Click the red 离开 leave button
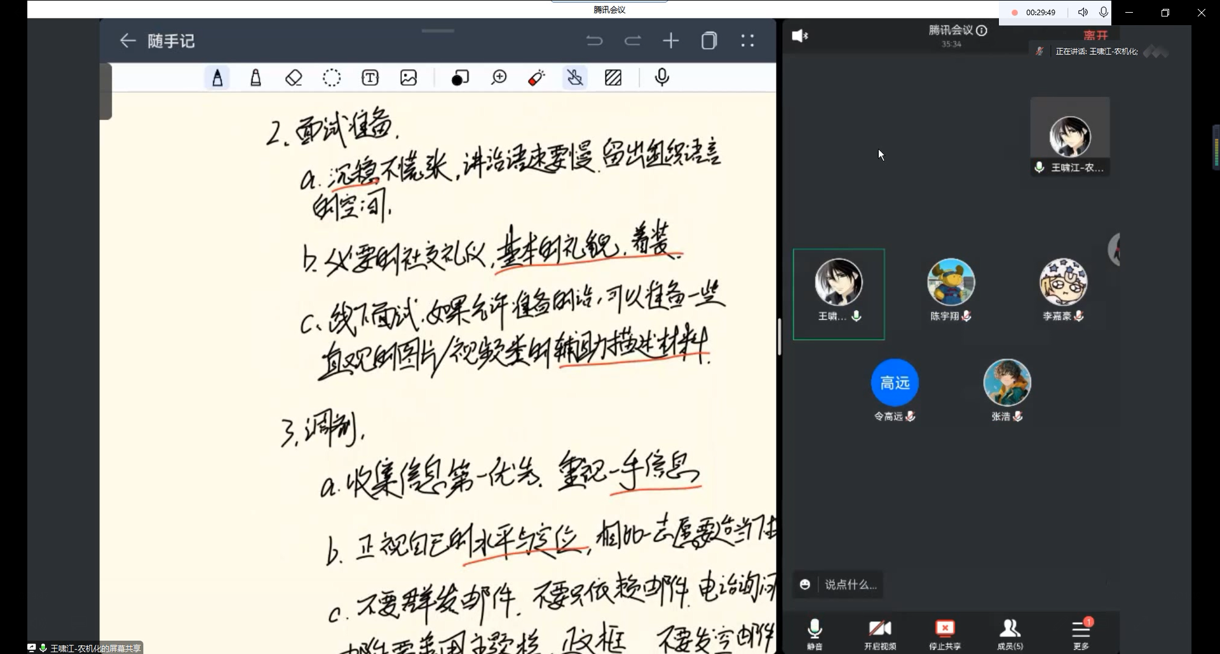The width and height of the screenshot is (1220, 654). coord(1095,36)
